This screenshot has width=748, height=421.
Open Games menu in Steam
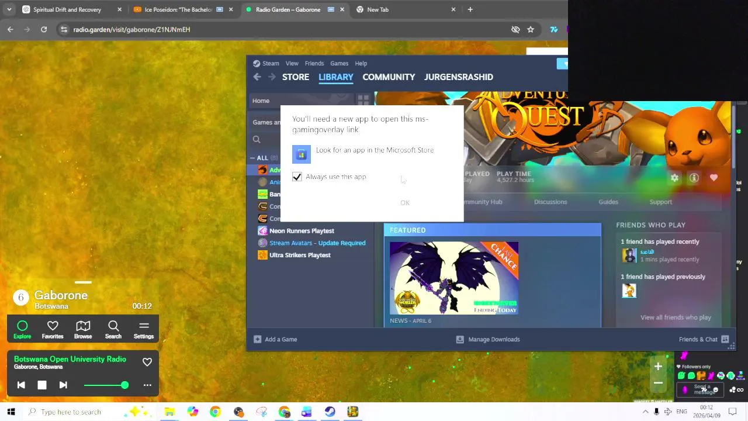pos(339,63)
